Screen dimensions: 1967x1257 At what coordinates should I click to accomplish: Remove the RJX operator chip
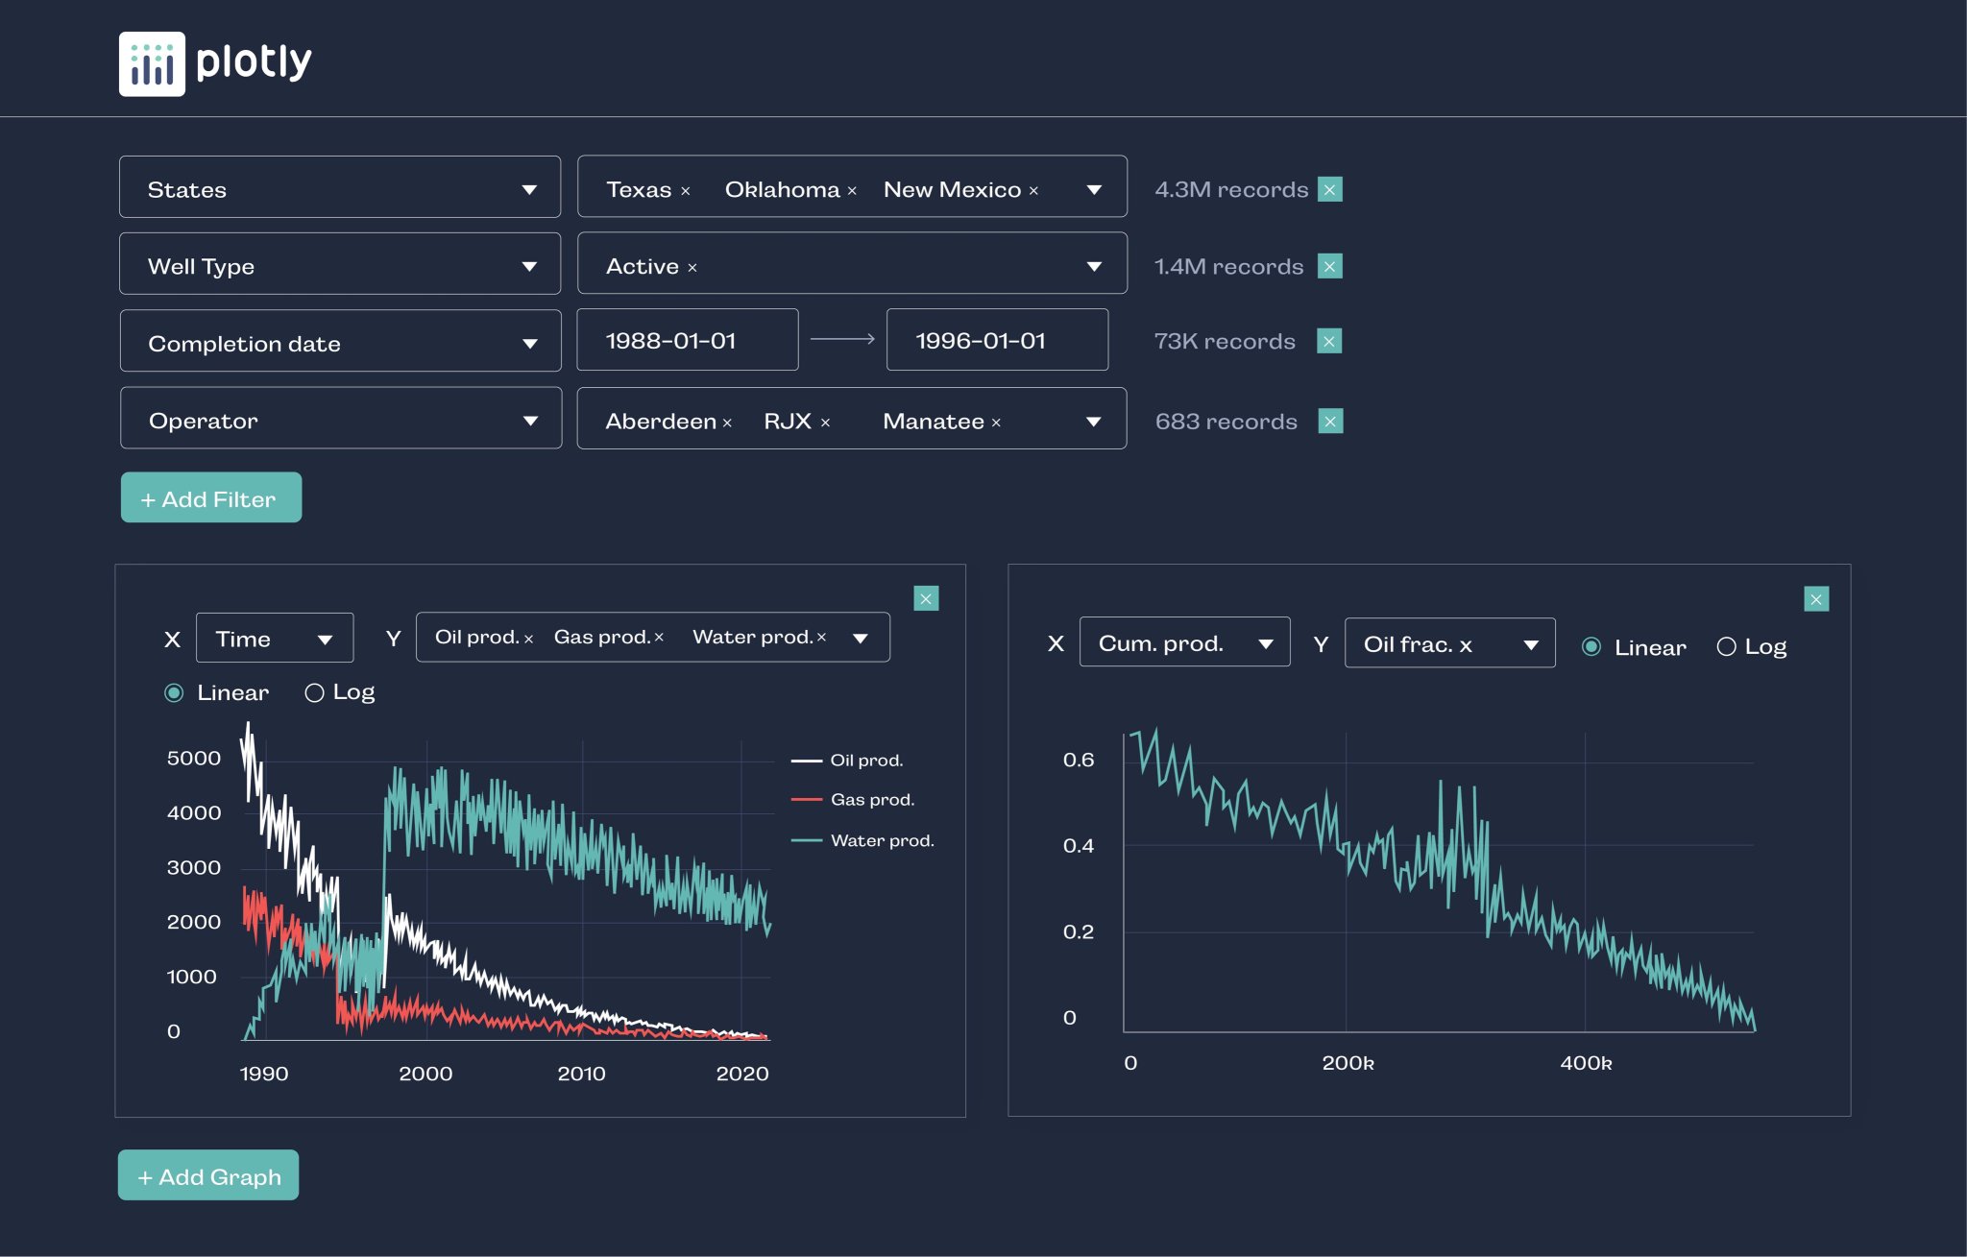point(826,421)
